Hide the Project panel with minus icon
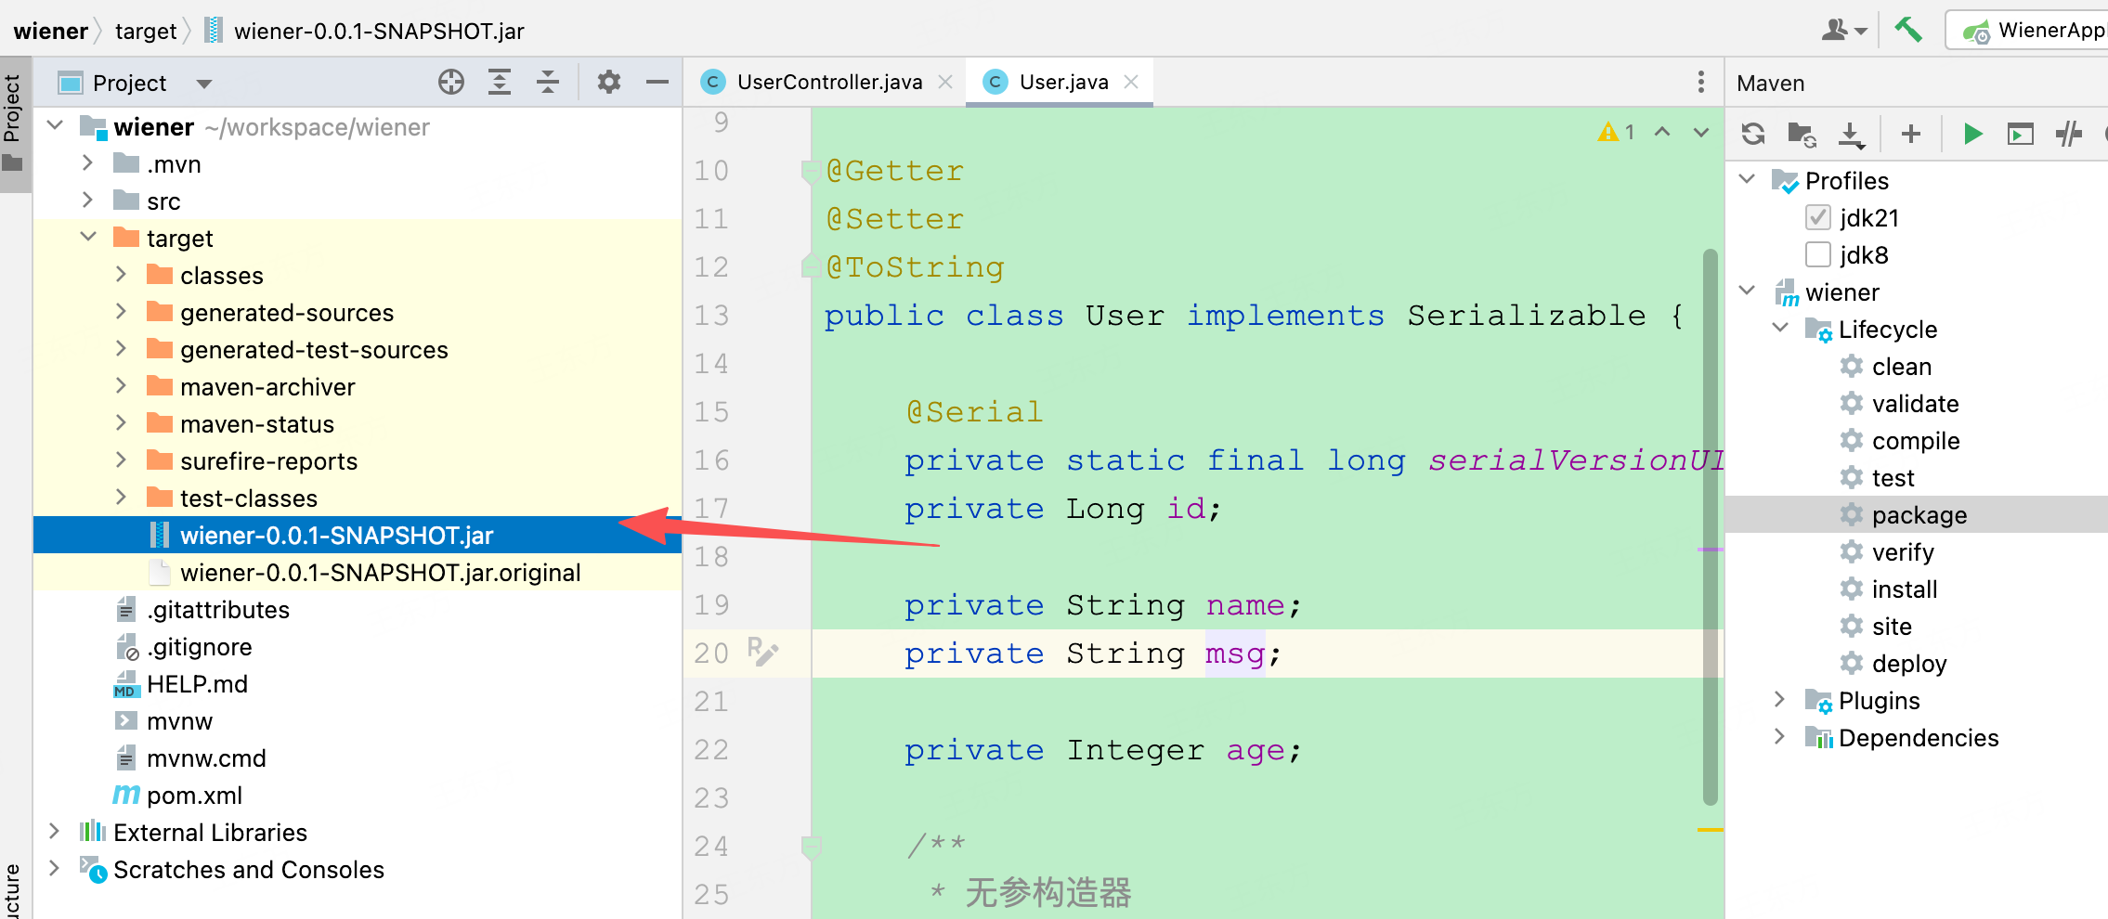2108x919 pixels. pos(657,83)
